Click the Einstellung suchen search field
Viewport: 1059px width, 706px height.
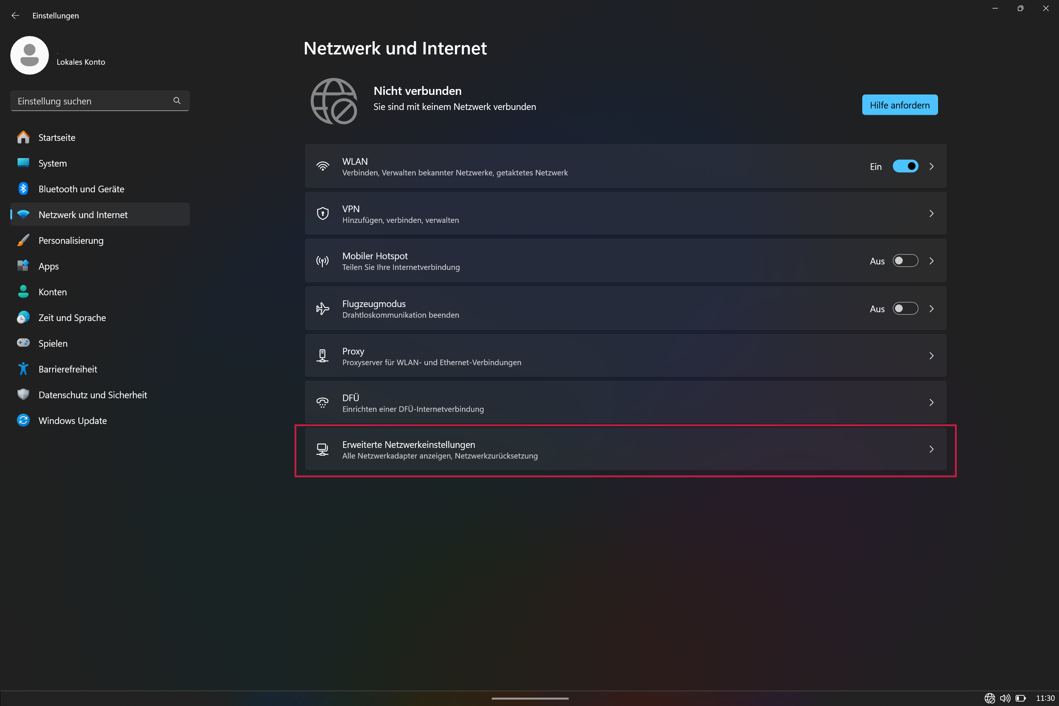pyautogui.click(x=100, y=101)
